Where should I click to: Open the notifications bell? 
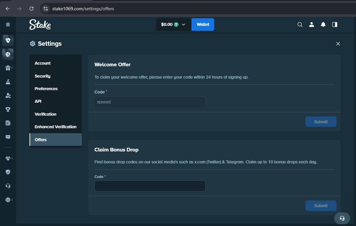pos(323,25)
